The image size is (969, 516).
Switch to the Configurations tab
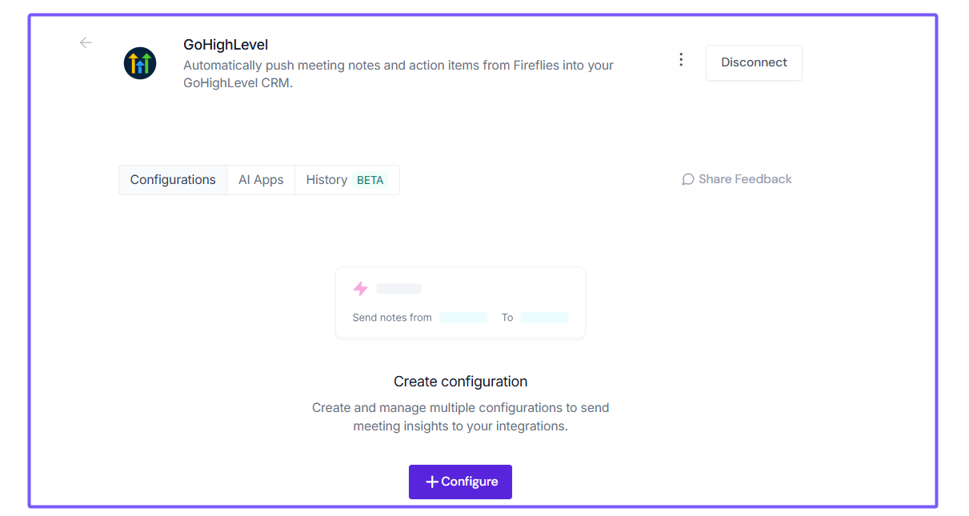(x=173, y=180)
